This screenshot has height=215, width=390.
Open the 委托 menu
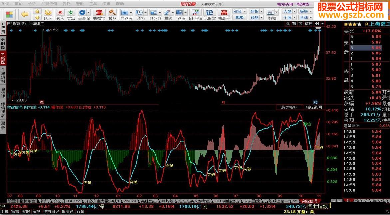click(x=66, y=4)
